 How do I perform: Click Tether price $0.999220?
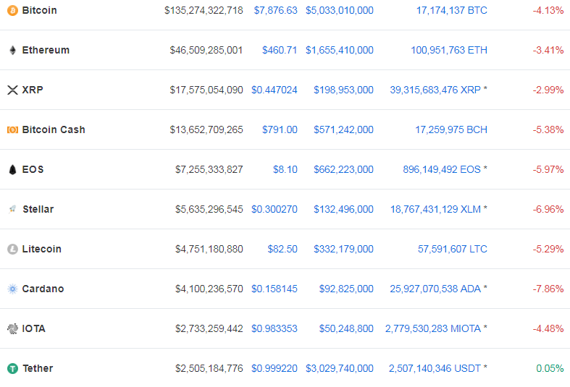pyautogui.click(x=274, y=368)
